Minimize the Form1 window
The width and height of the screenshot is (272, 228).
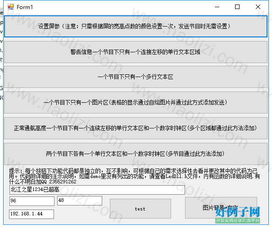click(217, 7)
